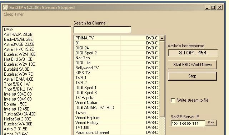Click the Sat2IP Server IP field
229x135 pixels.
[x=188, y=124]
